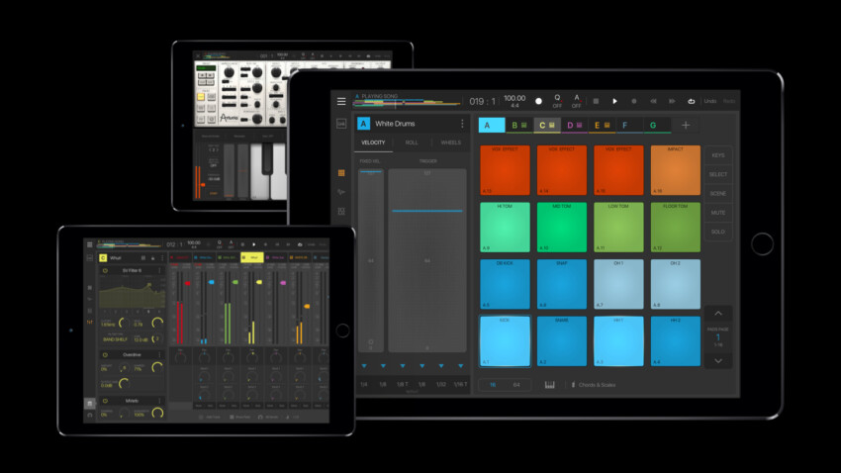The image size is (841, 473).
Task: Select bank E tab
Action: pyautogui.click(x=602, y=125)
